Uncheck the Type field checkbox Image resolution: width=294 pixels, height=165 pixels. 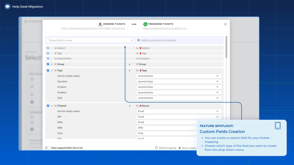point(48,70)
